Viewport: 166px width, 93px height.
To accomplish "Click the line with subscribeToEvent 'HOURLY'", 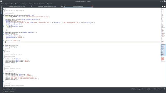I will [18, 61].
